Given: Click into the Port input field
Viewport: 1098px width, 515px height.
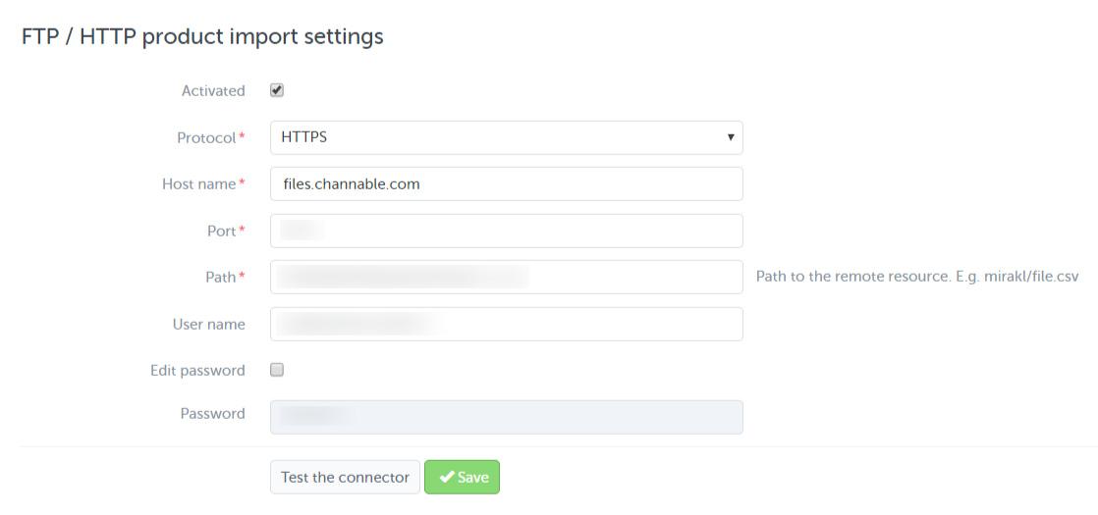Looking at the screenshot, I should [506, 231].
